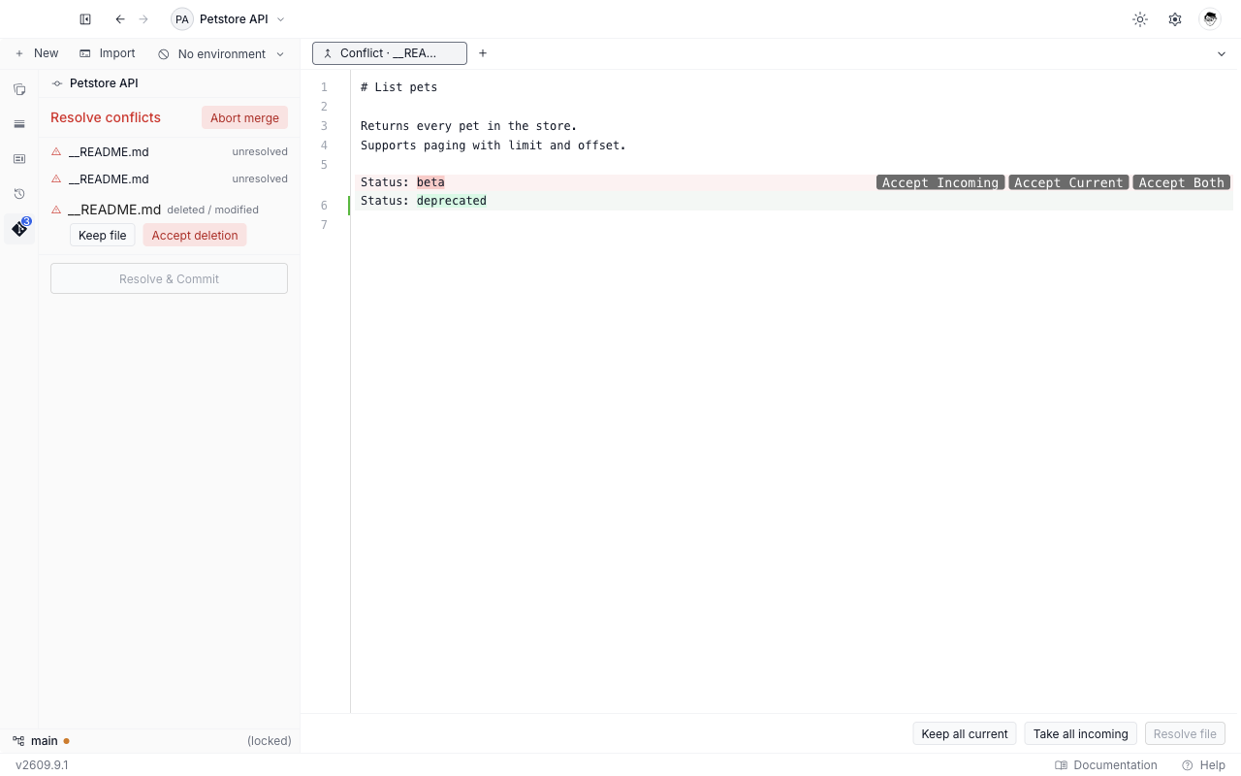This screenshot has height=776, width=1241.
Task: Click Accept Both in editor
Action: (x=1181, y=182)
